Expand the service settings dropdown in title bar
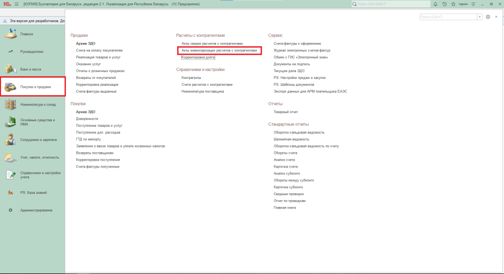 pos(473,4)
